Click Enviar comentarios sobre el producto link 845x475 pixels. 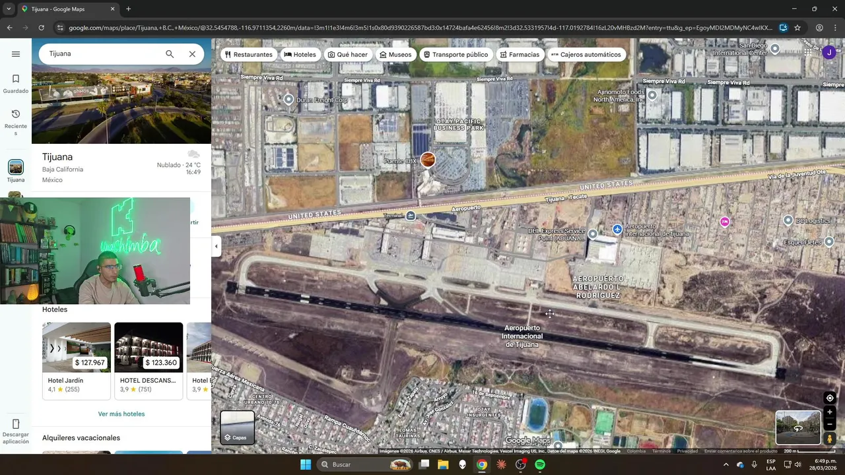[741, 451]
